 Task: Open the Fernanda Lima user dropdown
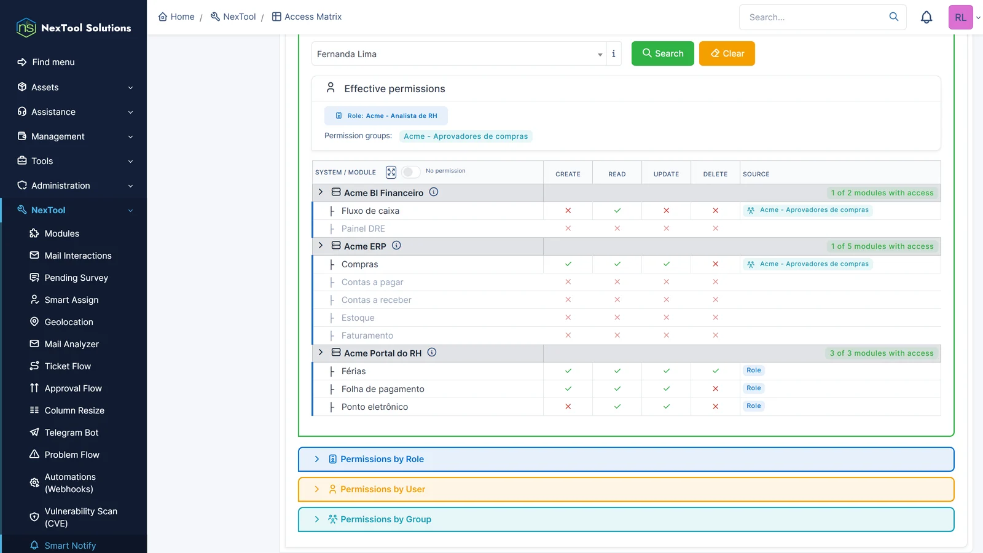(458, 53)
